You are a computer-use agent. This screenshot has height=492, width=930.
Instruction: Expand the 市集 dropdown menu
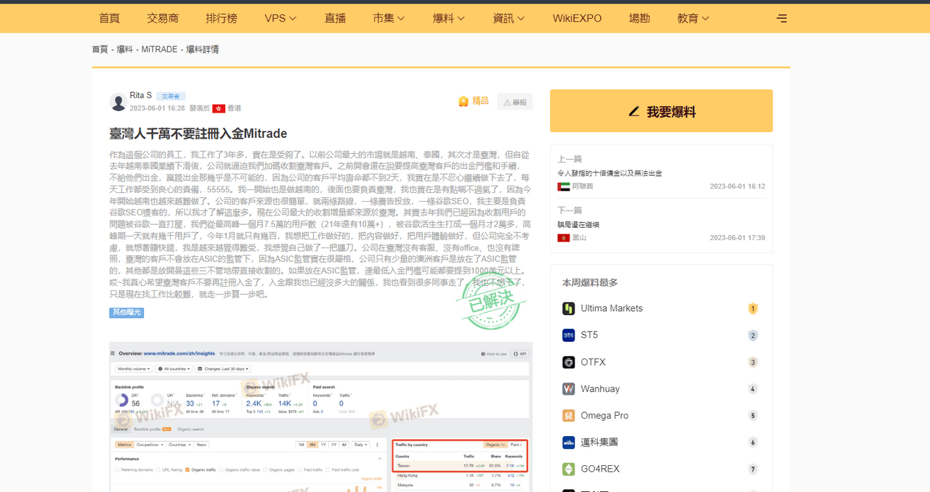[x=389, y=18]
